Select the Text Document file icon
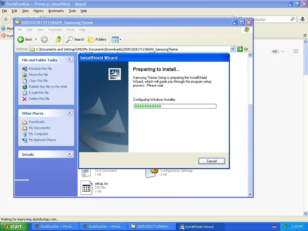Viewport: 308px width, 231px height. 86,173
